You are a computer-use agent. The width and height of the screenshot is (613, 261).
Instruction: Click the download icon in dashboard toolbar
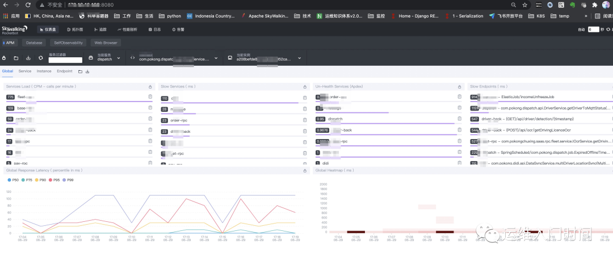tap(28, 58)
